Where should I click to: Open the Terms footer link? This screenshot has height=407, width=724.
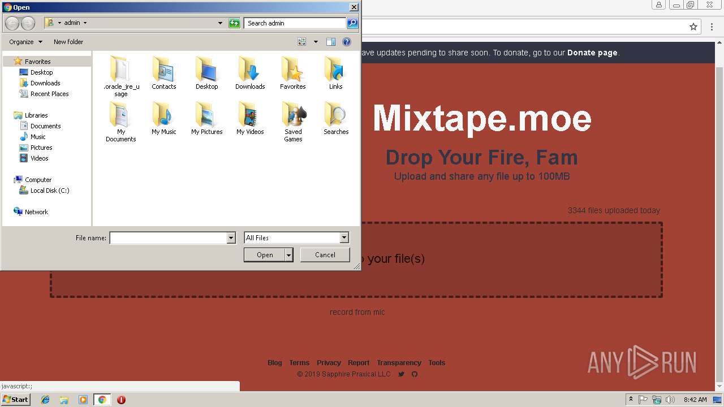tap(299, 363)
